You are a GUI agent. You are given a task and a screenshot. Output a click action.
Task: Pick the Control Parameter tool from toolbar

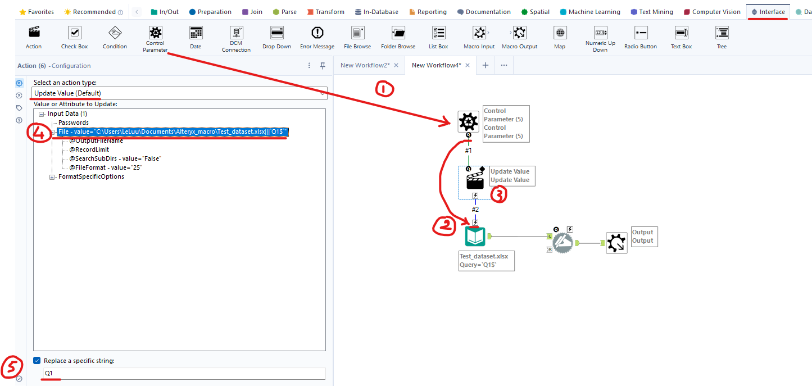point(155,33)
